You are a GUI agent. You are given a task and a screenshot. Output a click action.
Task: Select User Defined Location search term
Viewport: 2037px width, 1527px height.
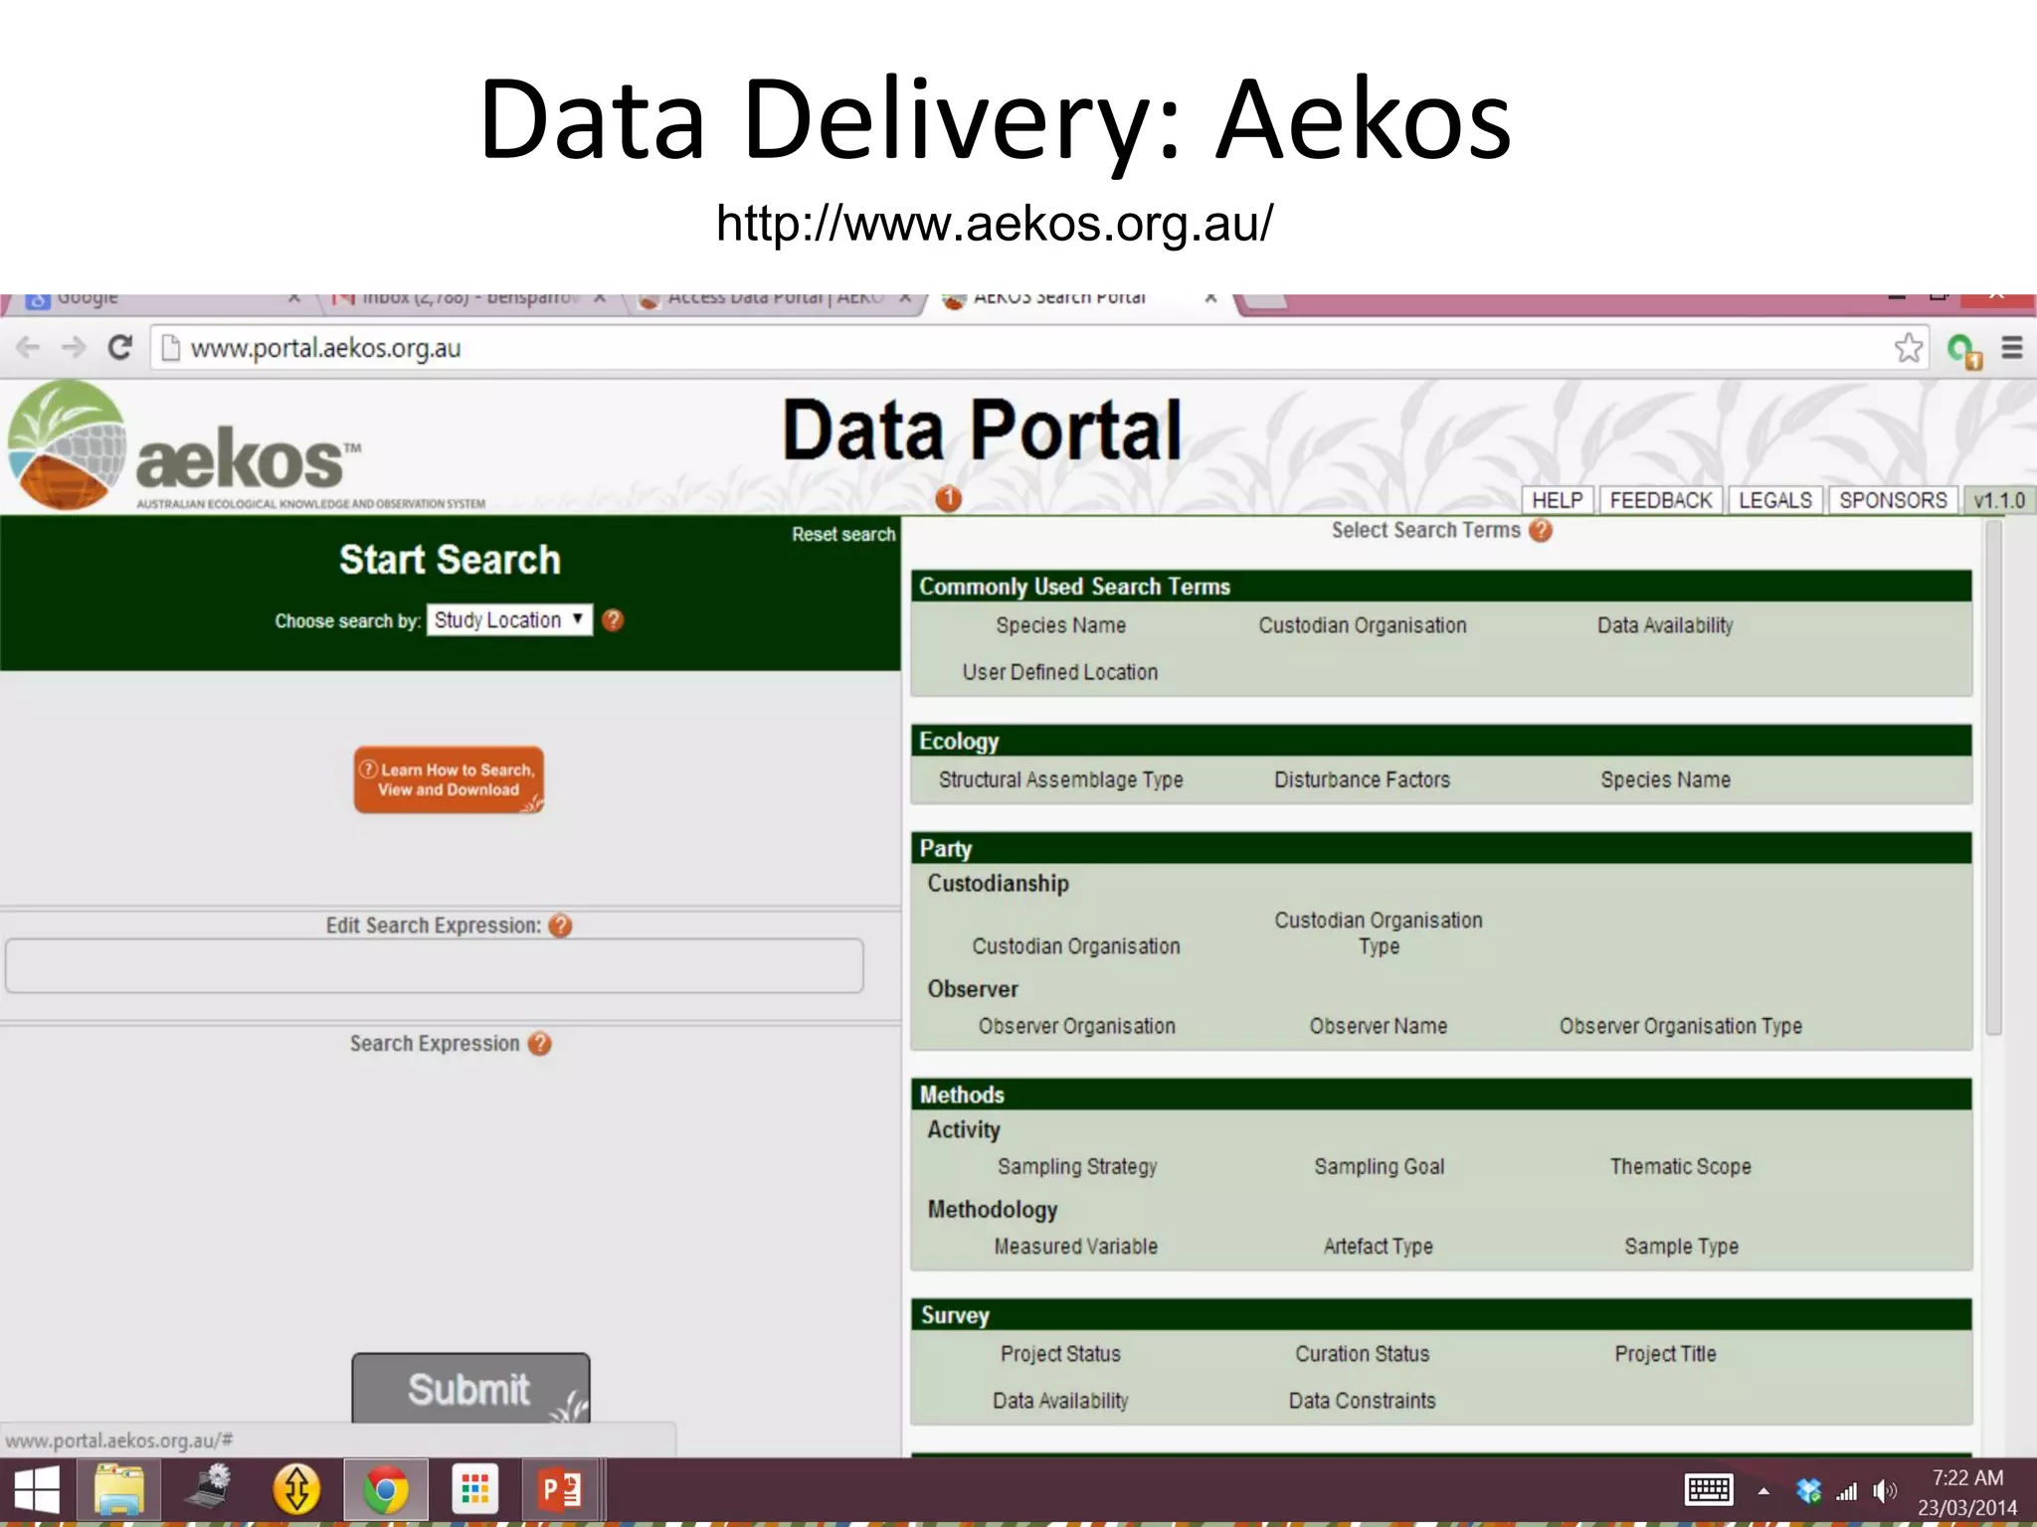(x=1060, y=672)
